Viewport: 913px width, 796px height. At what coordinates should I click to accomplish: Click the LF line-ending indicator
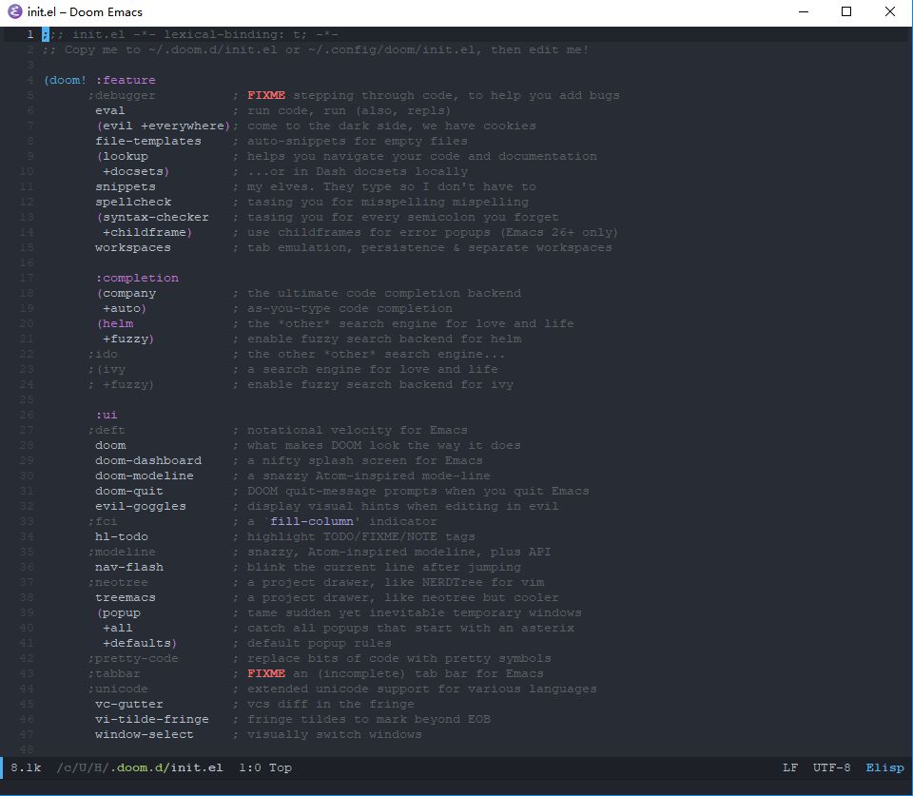pos(790,767)
